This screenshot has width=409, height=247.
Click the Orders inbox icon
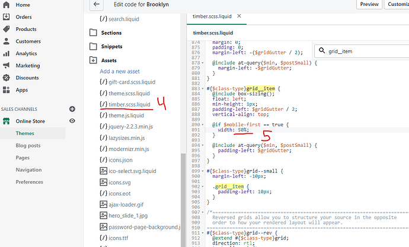[7, 17]
